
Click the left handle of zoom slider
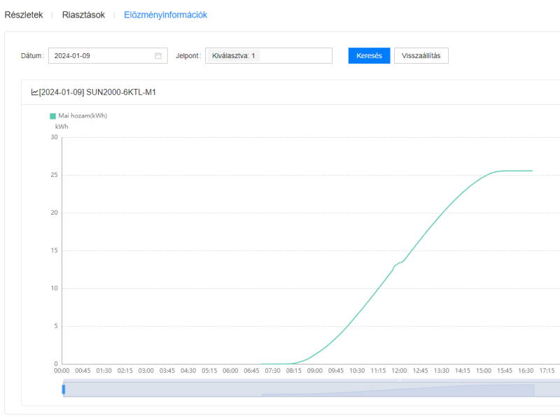[x=64, y=390]
